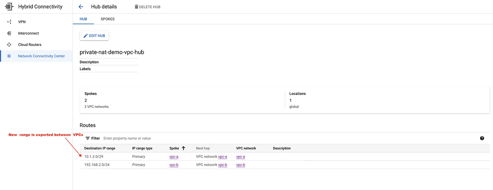
Task: Click the IP range type column header
Action: click(142, 148)
